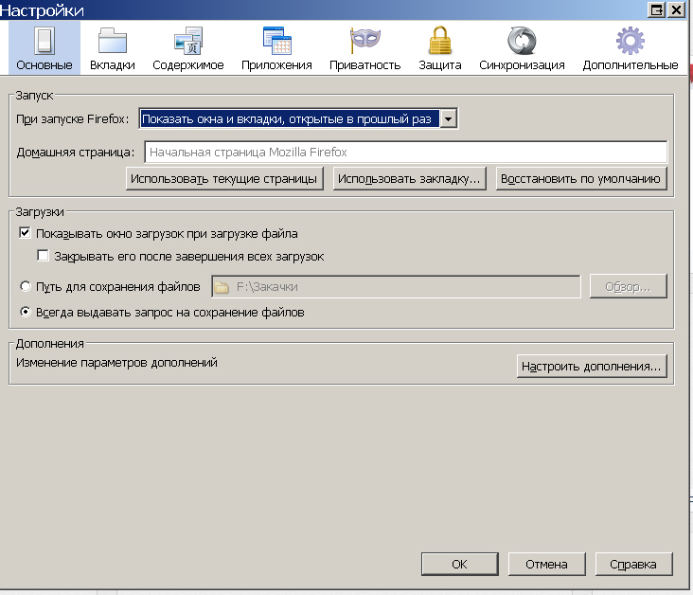693x595 pixels.
Task: Expand the При запуске Firefox dropdown
Action: [449, 118]
